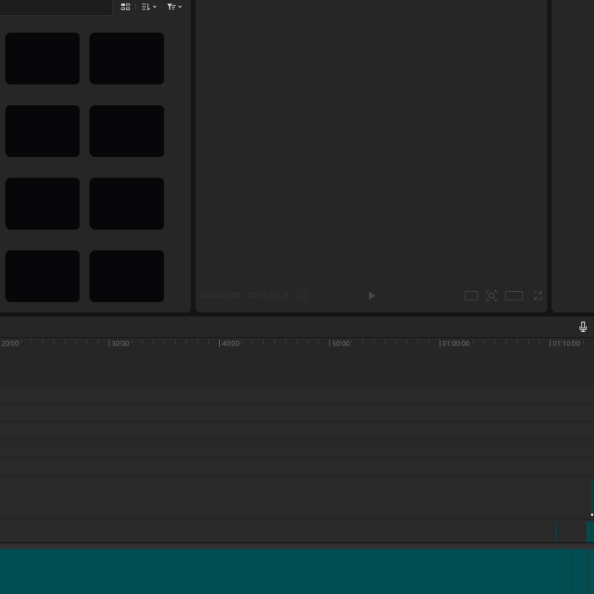
Task: Play the preview from the player
Action: point(372,295)
